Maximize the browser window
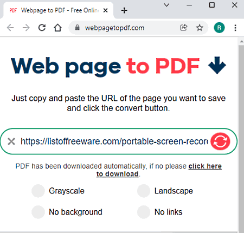 coord(212,5)
